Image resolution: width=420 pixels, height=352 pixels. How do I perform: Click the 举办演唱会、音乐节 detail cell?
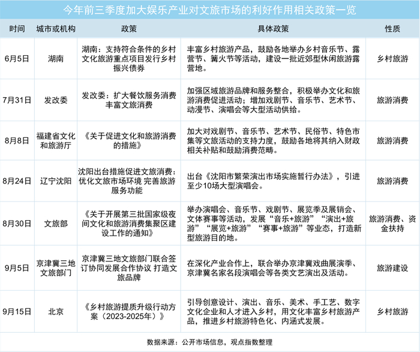tap(274, 224)
